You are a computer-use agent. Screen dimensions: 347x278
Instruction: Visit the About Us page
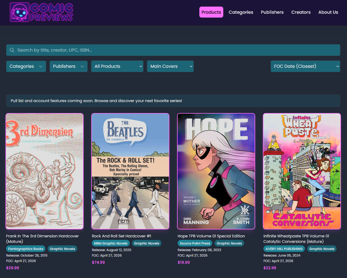[x=328, y=12]
